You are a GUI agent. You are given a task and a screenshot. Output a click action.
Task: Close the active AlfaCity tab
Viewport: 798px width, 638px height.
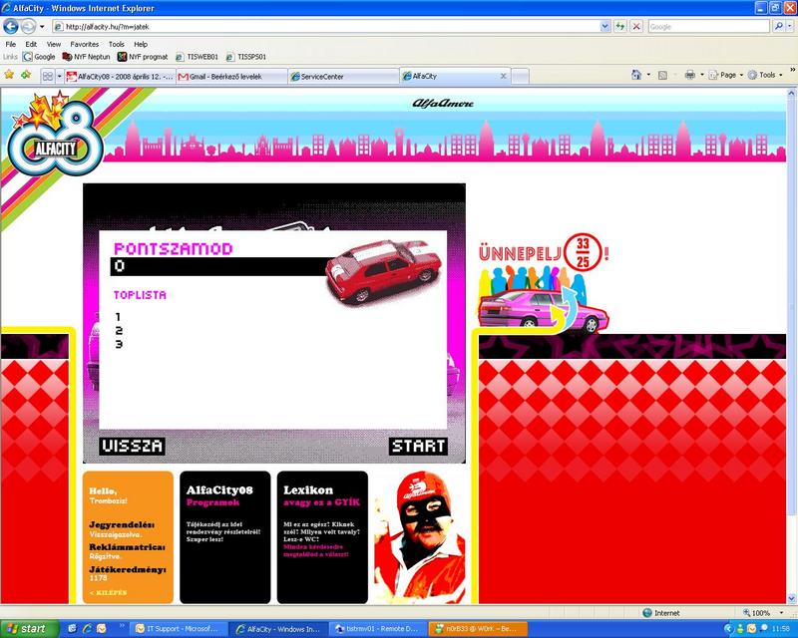click(x=504, y=77)
